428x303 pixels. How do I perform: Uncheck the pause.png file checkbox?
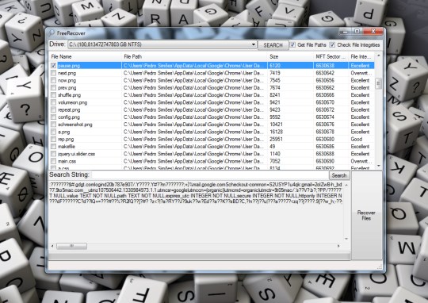click(x=54, y=66)
